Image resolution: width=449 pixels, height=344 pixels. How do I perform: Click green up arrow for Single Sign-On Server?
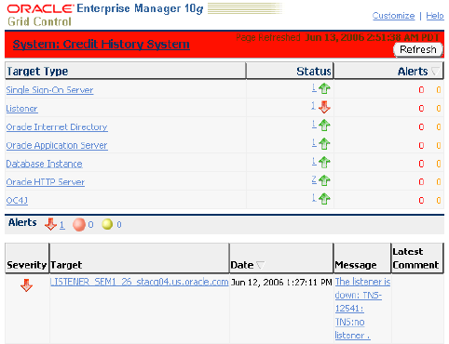tap(324, 88)
